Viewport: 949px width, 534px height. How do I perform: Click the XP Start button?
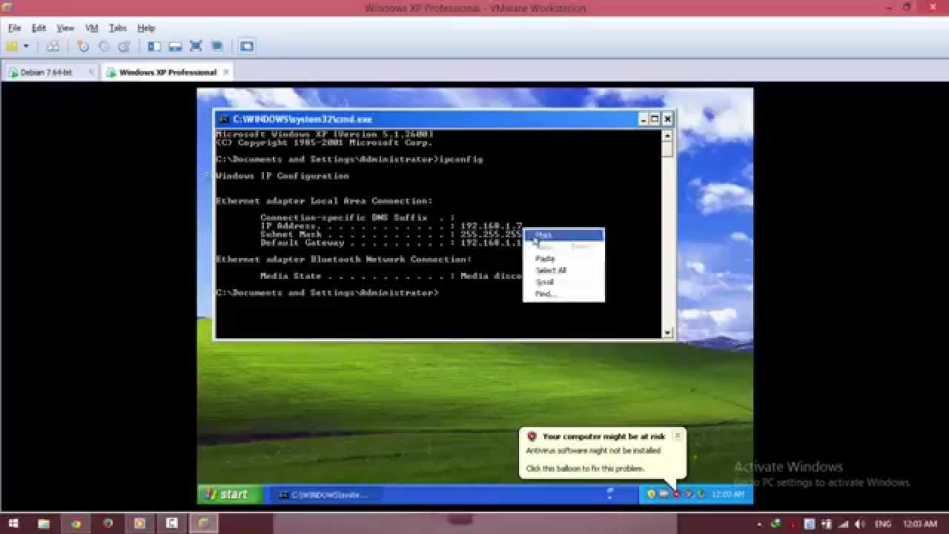coord(229,494)
